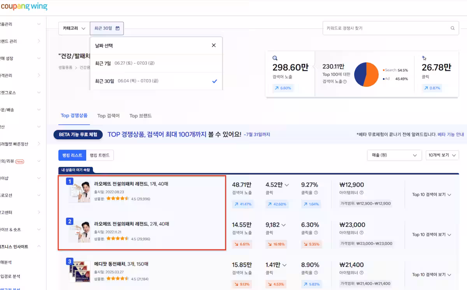Select the checked 최근 30일 option

click(156, 81)
